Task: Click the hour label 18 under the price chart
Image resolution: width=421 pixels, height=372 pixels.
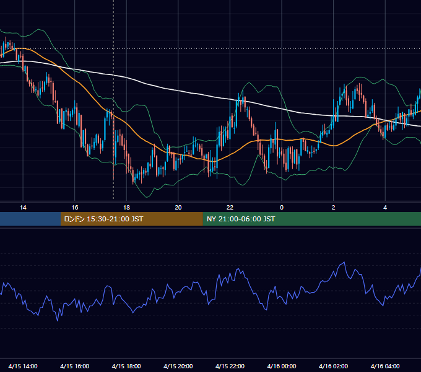Action: 126,208
